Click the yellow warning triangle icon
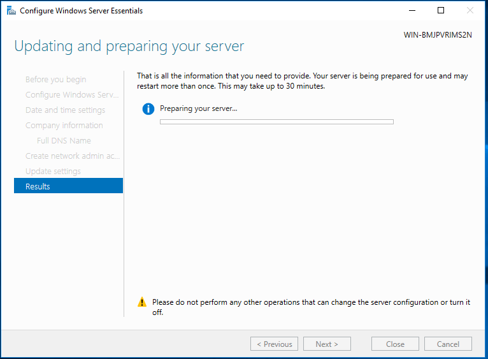Image resolution: width=488 pixels, height=359 pixels. click(142, 302)
